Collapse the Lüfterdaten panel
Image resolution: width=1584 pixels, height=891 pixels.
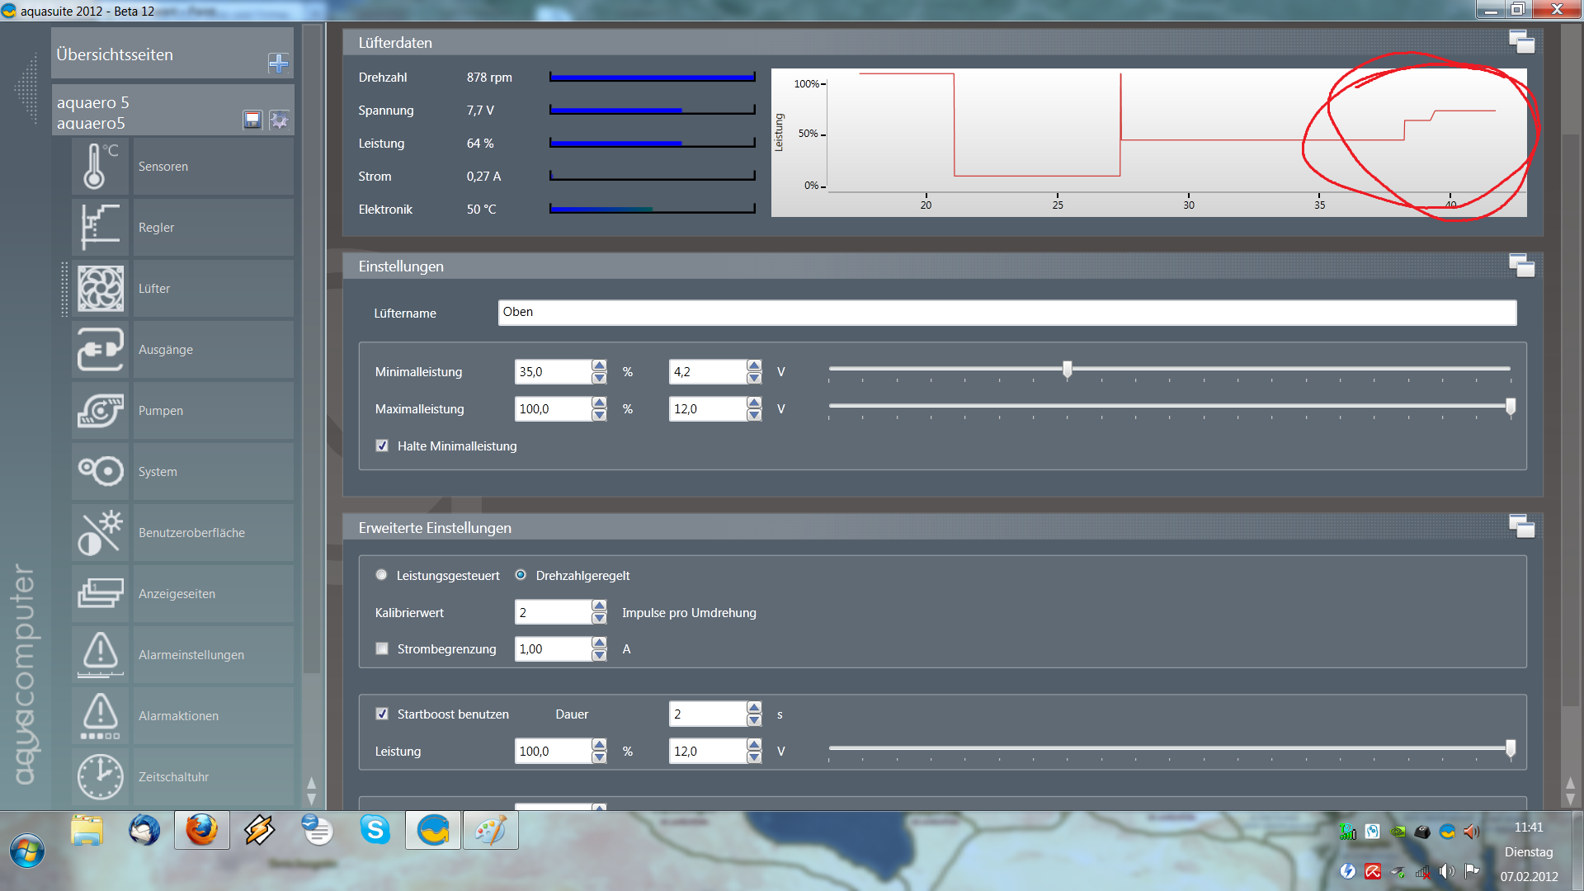(1521, 42)
